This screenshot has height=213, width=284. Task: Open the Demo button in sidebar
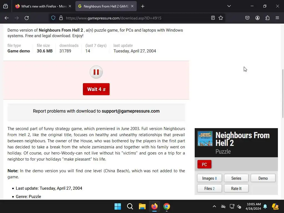click(263, 178)
